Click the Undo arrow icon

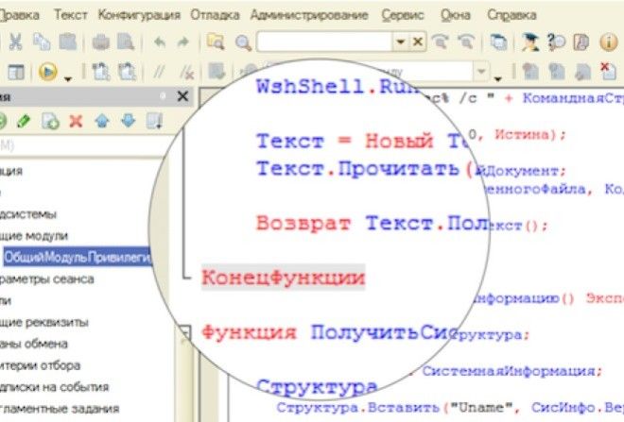point(159,42)
